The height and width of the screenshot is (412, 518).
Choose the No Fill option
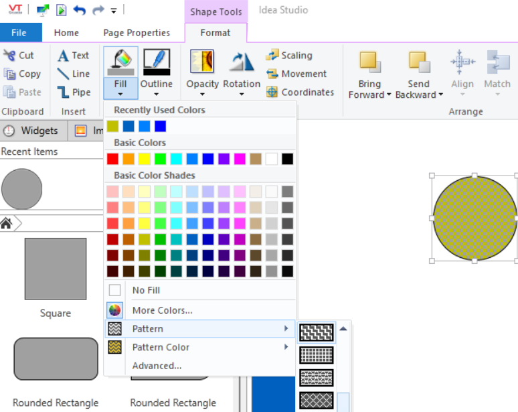(x=146, y=290)
